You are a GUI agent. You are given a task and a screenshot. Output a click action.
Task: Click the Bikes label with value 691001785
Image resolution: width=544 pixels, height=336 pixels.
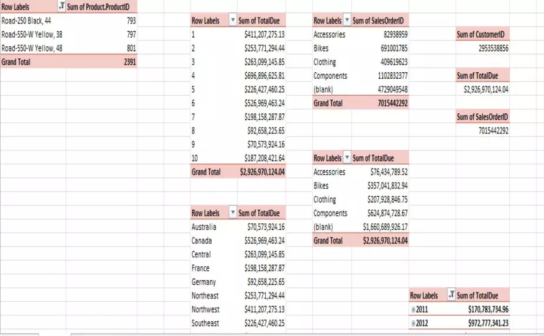[x=321, y=48]
